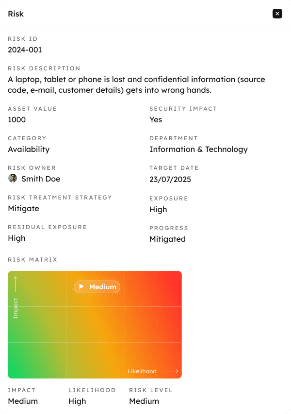Screen dimensions: 291x414
Task: Open the Medium marker on the risk matrix
Action: [97, 287]
